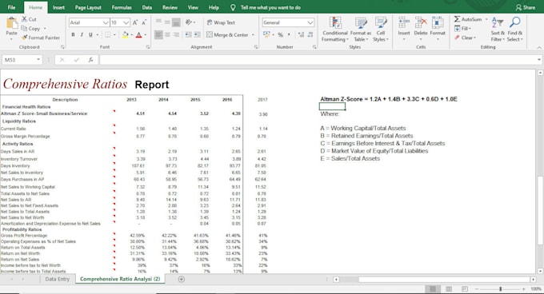Center text horizontally
The width and height of the screenshot is (544, 294).
click(167, 34)
